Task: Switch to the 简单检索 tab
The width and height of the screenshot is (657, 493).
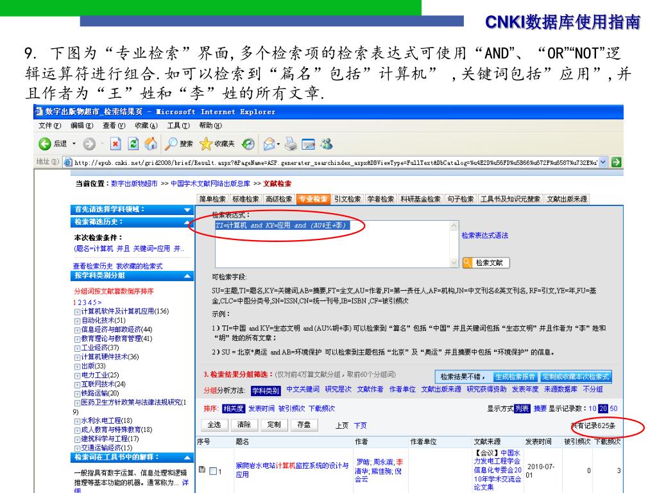Action: 212,199
